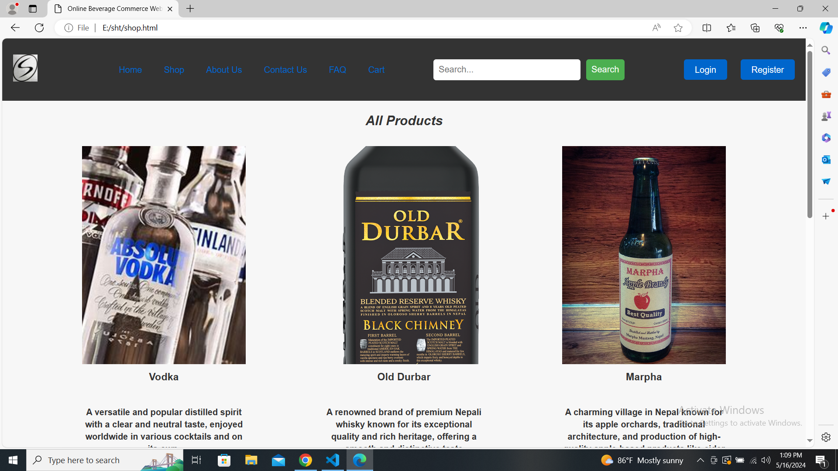Open the FAQ navigation menu item
Image resolution: width=838 pixels, height=471 pixels.
(337, 69)
